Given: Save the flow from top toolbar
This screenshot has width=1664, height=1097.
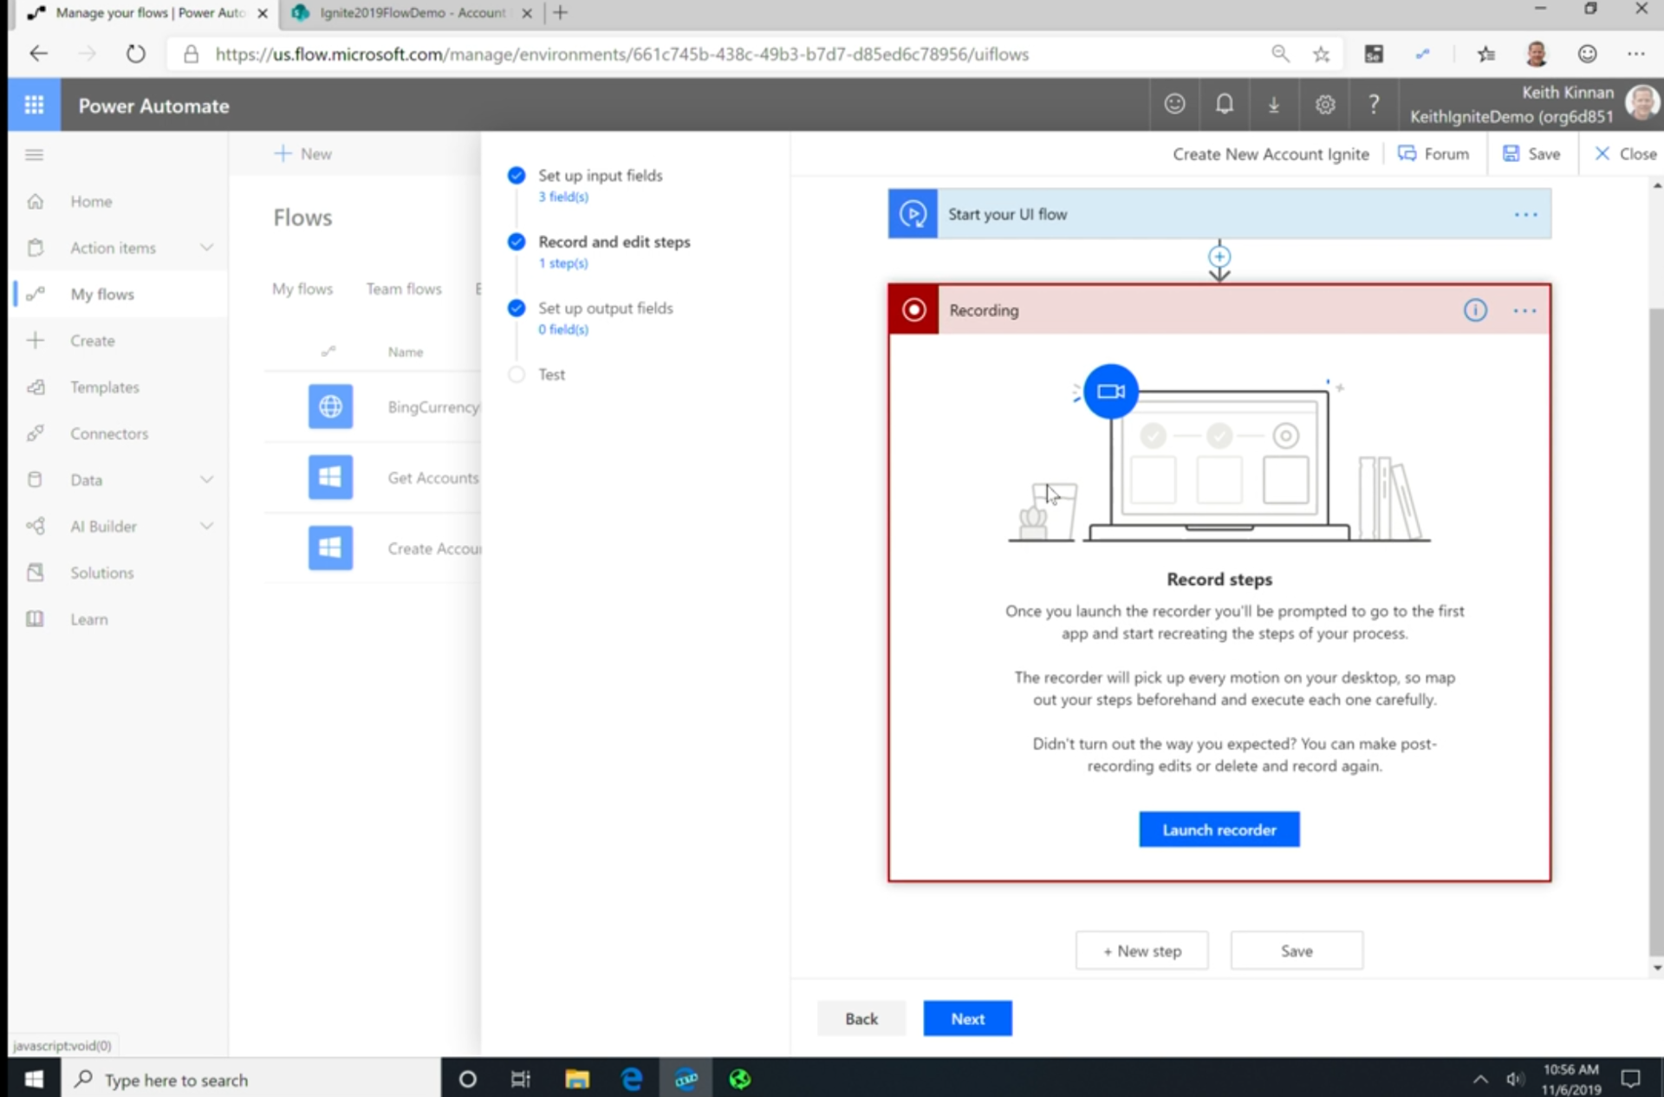Looking at the screenshot, I should [x=1531, y=153].
